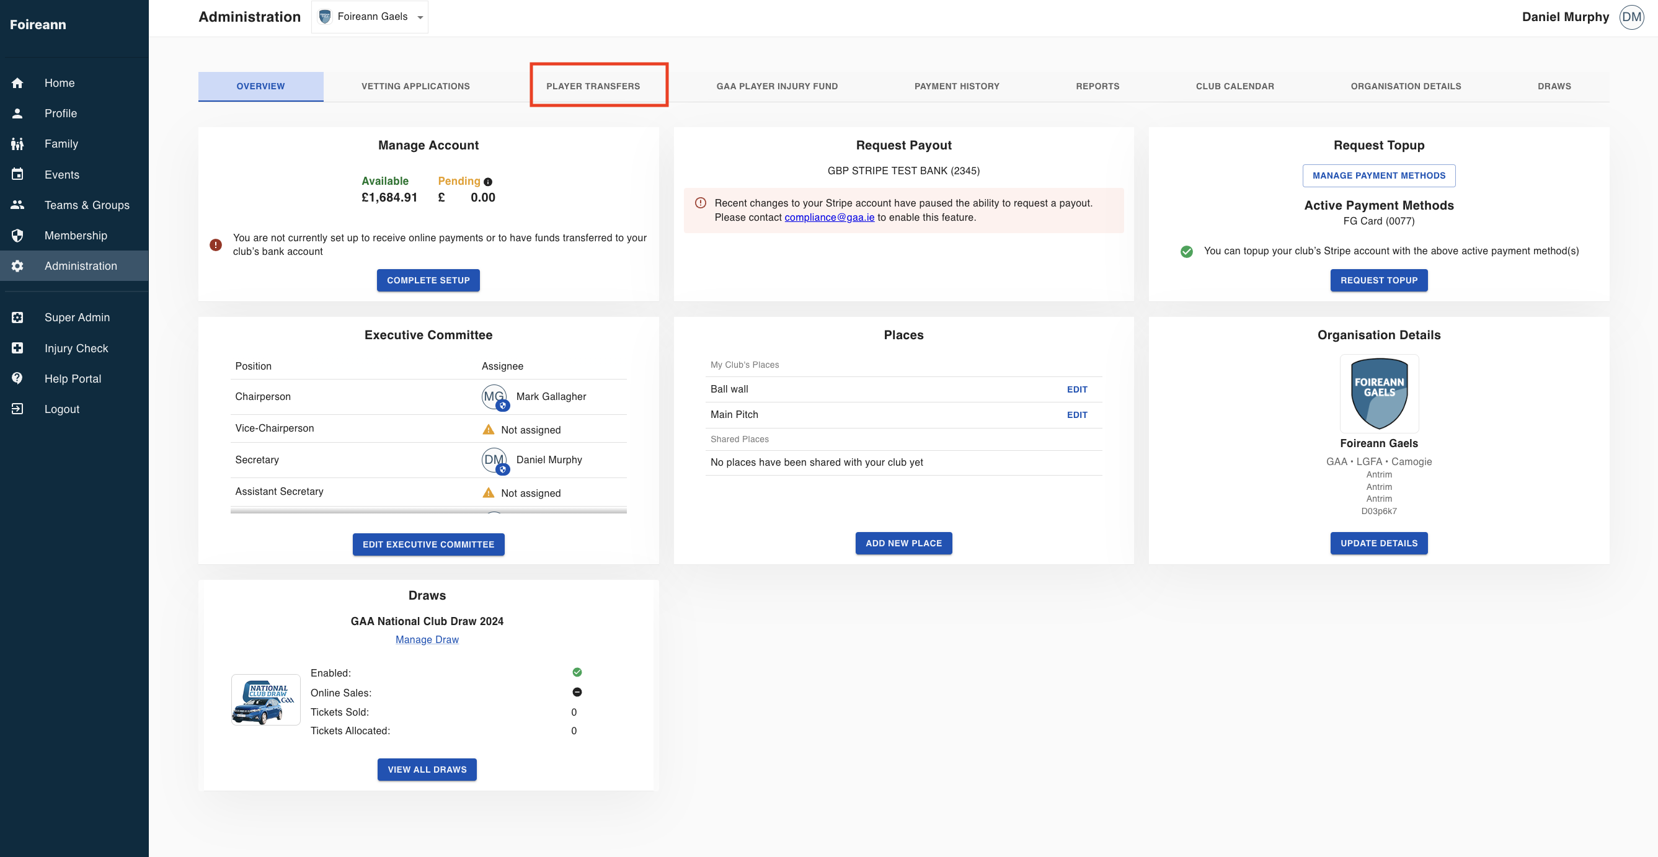Click the Update Details button
The width and height of the screenshot is (1658, 857).
click(1378, 543)
